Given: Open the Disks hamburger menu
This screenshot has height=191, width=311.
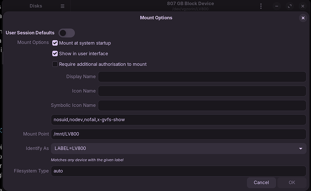Looking at the screenshot, I should click(63, 6).
